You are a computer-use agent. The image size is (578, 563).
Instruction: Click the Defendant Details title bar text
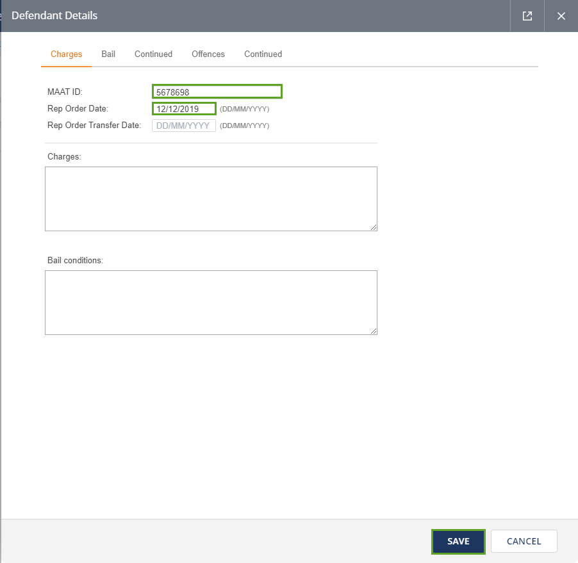click(54, 15)
